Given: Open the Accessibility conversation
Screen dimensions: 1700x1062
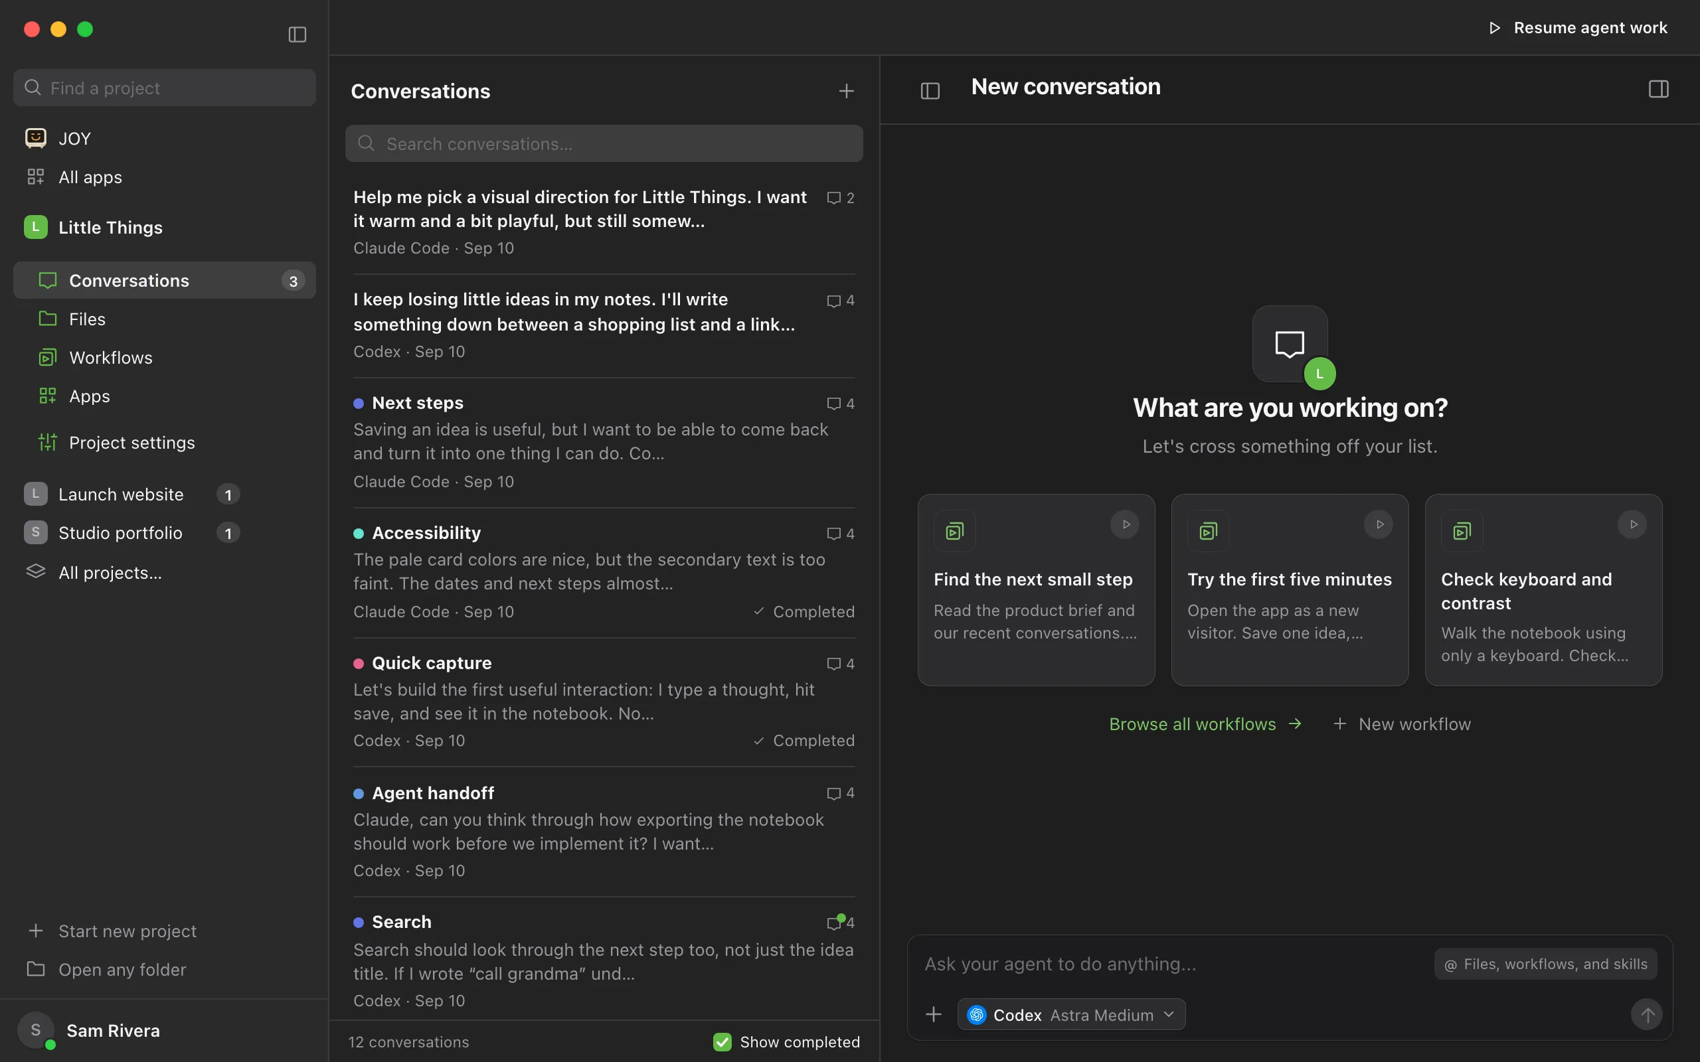Looking at the screenshot, I should [x=604, y=572].
